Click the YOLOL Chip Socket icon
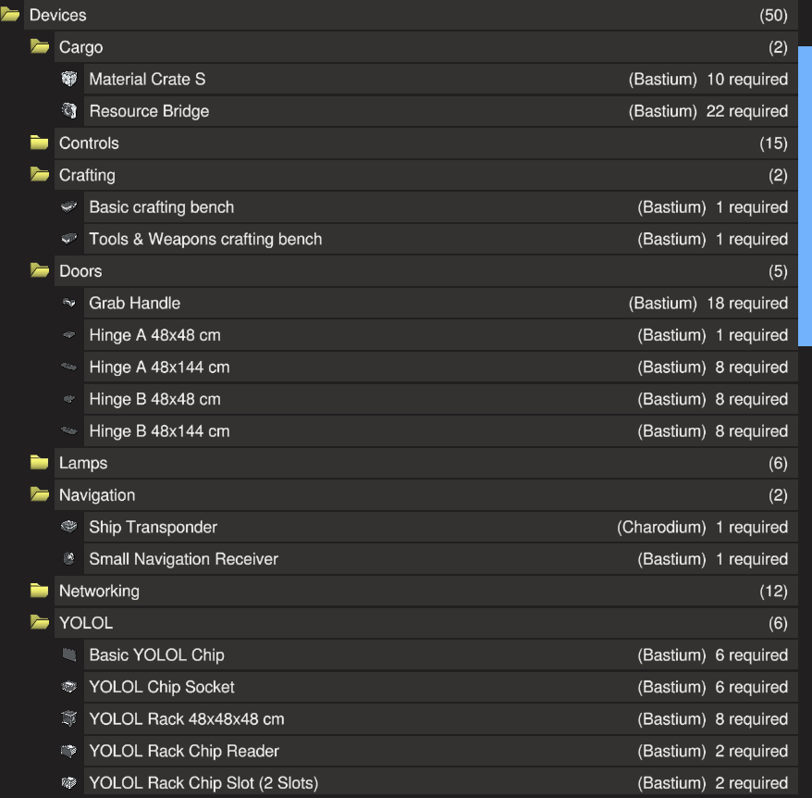The image size is (812, 798). coord(69,687)
